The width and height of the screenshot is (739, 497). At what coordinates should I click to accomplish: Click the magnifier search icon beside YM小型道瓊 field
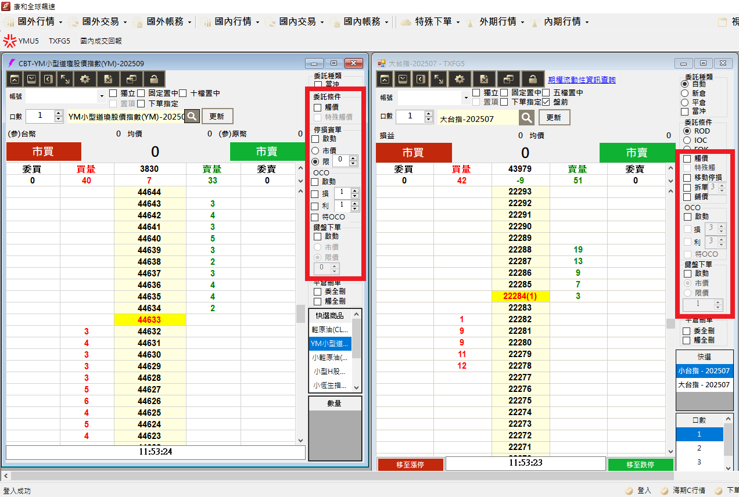point(191,116)
